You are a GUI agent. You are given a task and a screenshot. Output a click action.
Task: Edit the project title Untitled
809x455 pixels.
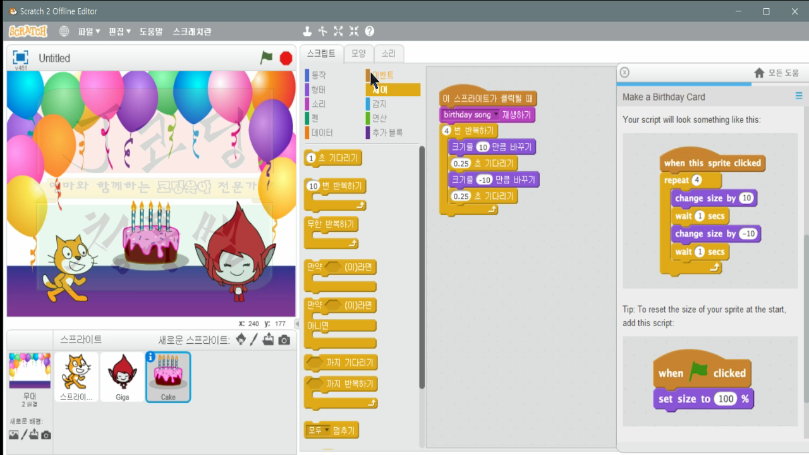(54, 58)
